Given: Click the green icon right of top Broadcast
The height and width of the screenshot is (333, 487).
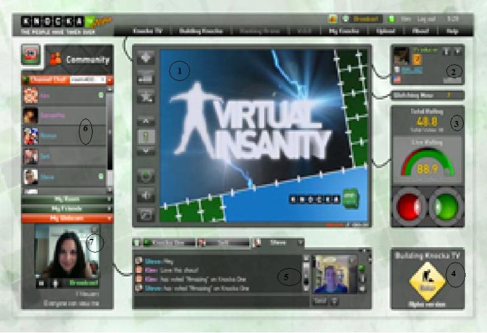Looking at the screenshot, I should click(x=391, y=19).
